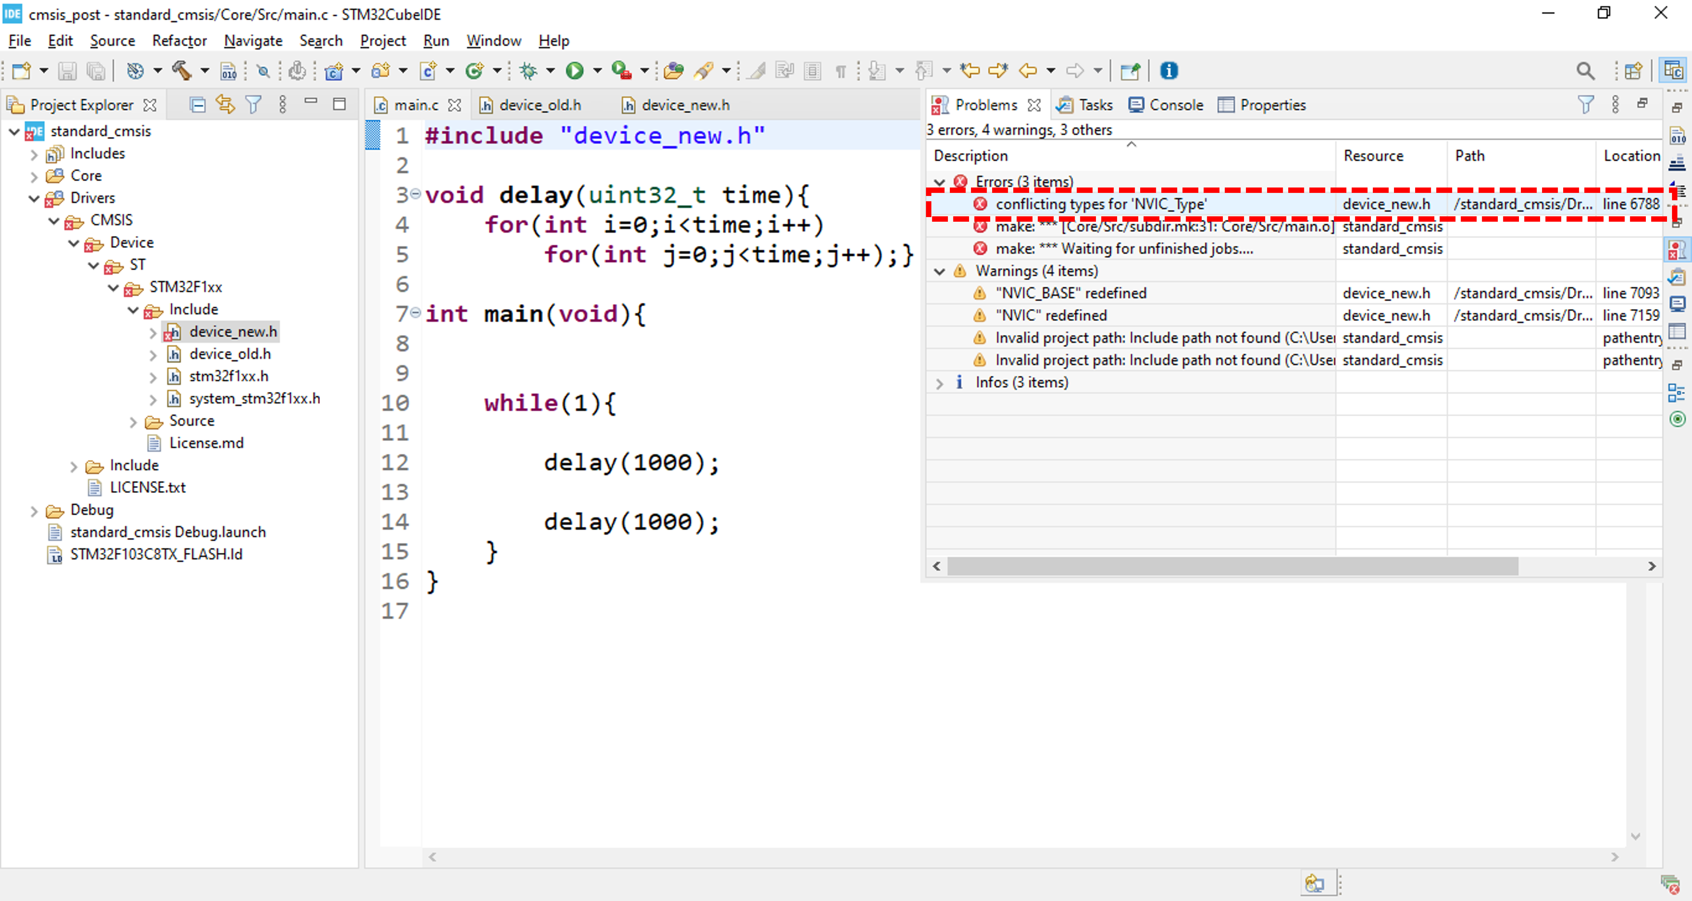Select STM32F103C8TX_FLASH.ld file in tree
This screenshot has height=901, width=1692.
tap(157, 554)
